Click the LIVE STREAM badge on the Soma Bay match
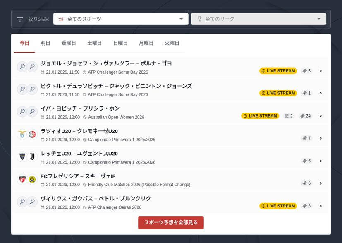 coord(278,70)
